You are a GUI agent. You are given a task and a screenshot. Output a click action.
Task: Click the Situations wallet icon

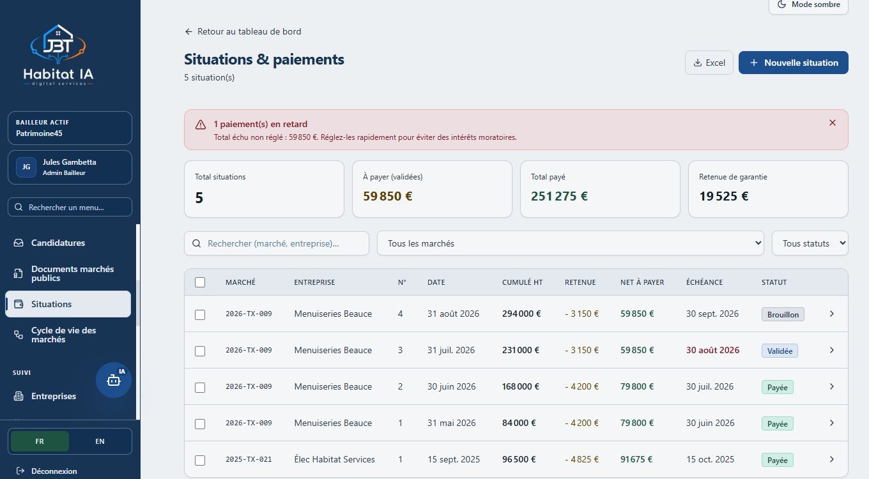pyautogui.click(x=19, y=304)
